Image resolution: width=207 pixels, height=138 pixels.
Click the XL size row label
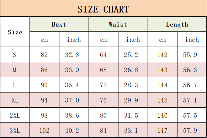15,100
